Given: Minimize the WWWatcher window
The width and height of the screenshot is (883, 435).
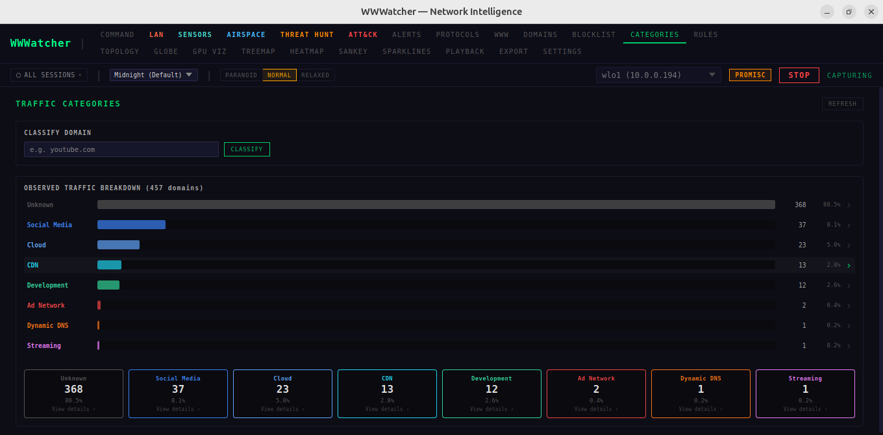Looking at the screenshot, I should click(827, 12).
